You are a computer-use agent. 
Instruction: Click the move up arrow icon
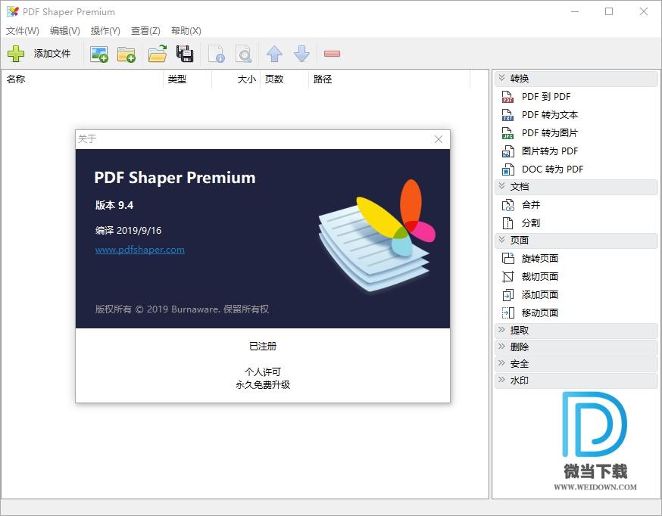274,54
